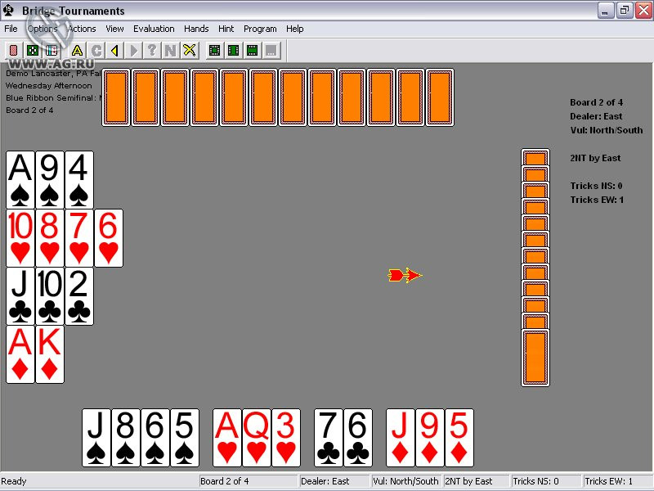The height and width of the screenshot is (491, 654).
Task: Click the yellow left arrow toolbar button
Action: pos(114,51)
